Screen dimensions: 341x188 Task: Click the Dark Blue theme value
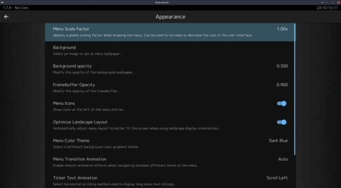[x=278, y=141]
